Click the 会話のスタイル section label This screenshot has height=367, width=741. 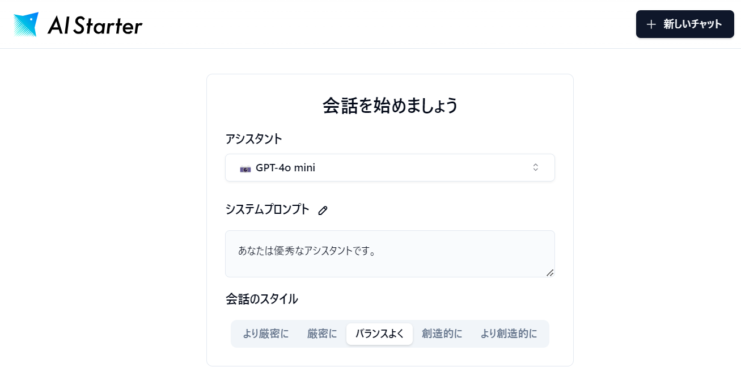[x=261, y=299]
